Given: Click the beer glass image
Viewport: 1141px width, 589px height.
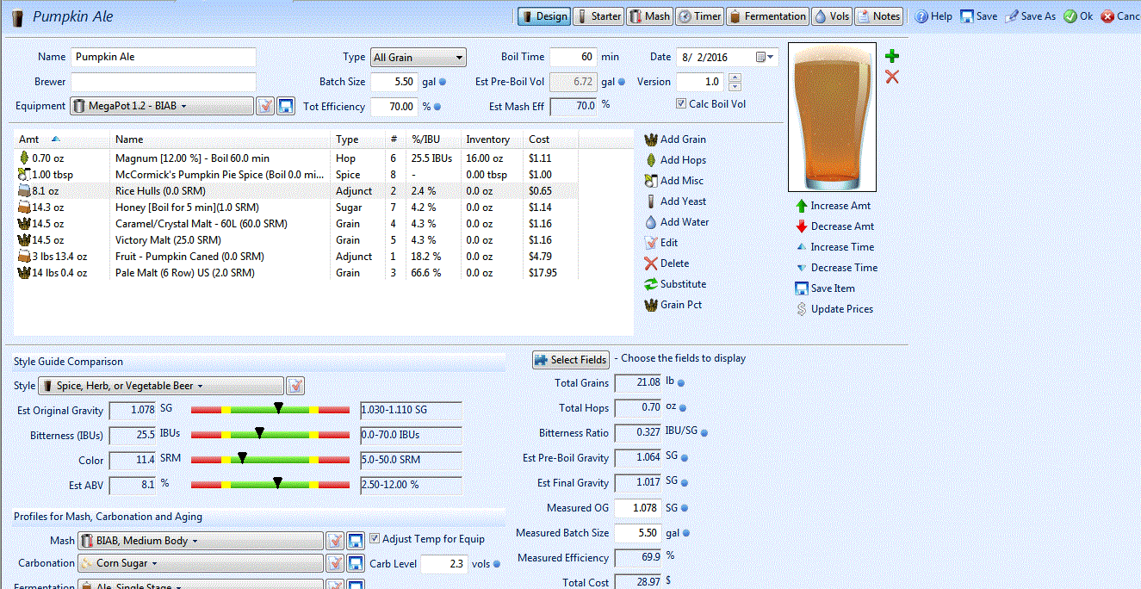Looking at the screenshot, I should click(x=832, y=117).
